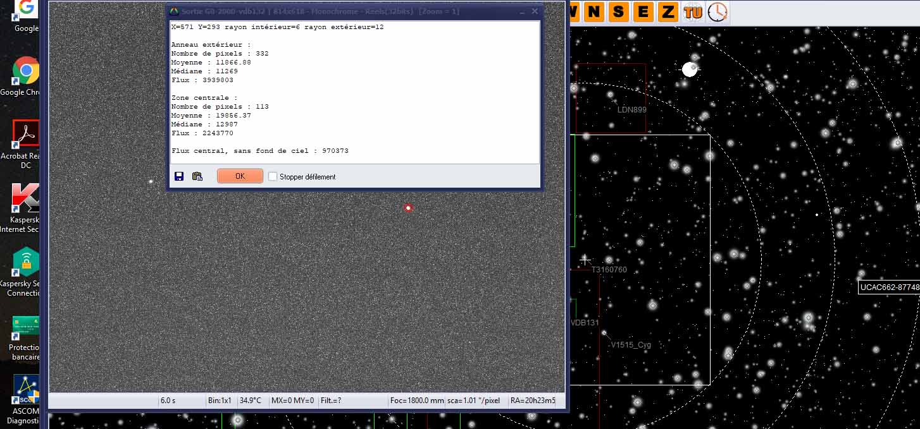Select the V1515_Cyg star label
Image resolution: width=920 pixels, height=429 pixels.
630,345
